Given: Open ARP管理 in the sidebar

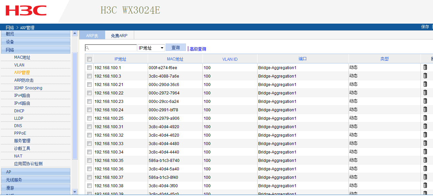Looking at the screenshot, I should 22,73.
